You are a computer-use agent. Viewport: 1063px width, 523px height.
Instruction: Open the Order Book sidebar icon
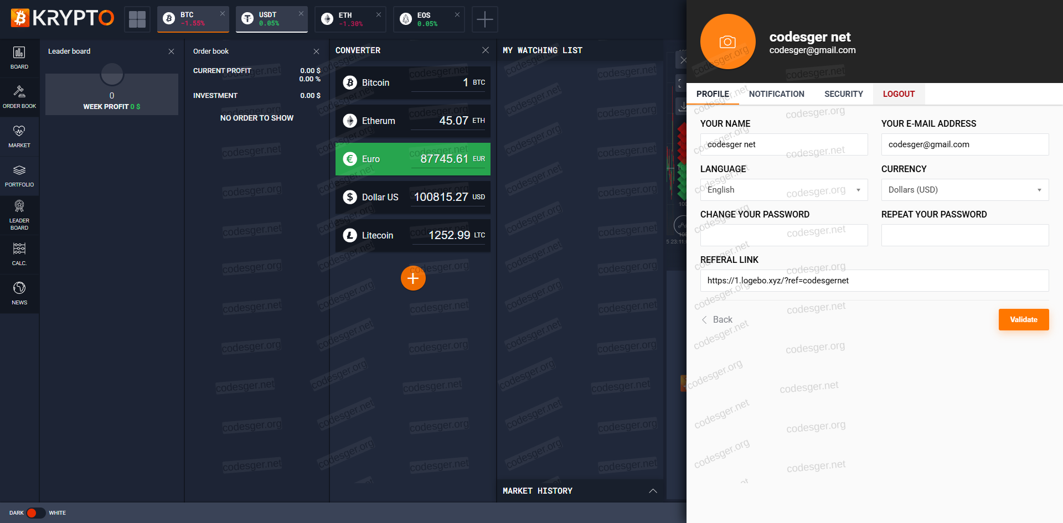(x=19, y=92)
